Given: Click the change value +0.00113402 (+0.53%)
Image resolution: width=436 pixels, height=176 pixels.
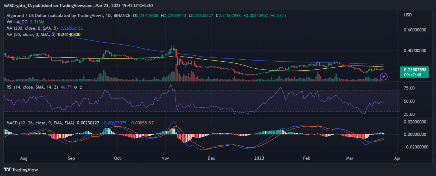Looking at the screenshot, I should pos(264,16).
